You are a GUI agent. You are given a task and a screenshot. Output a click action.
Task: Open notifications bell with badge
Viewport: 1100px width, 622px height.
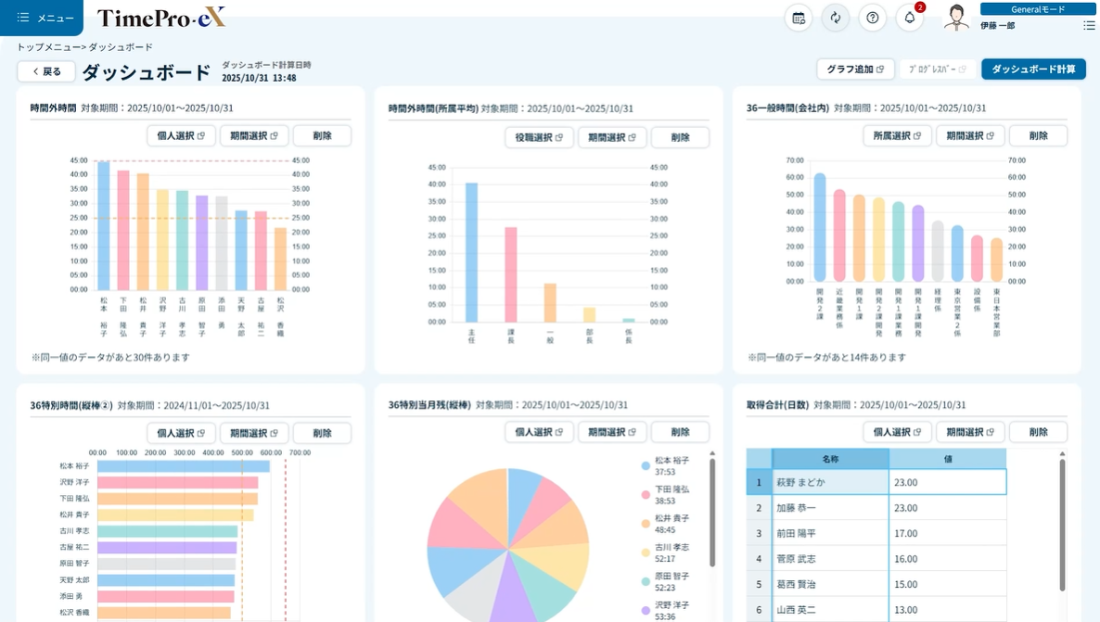point(910,18)
